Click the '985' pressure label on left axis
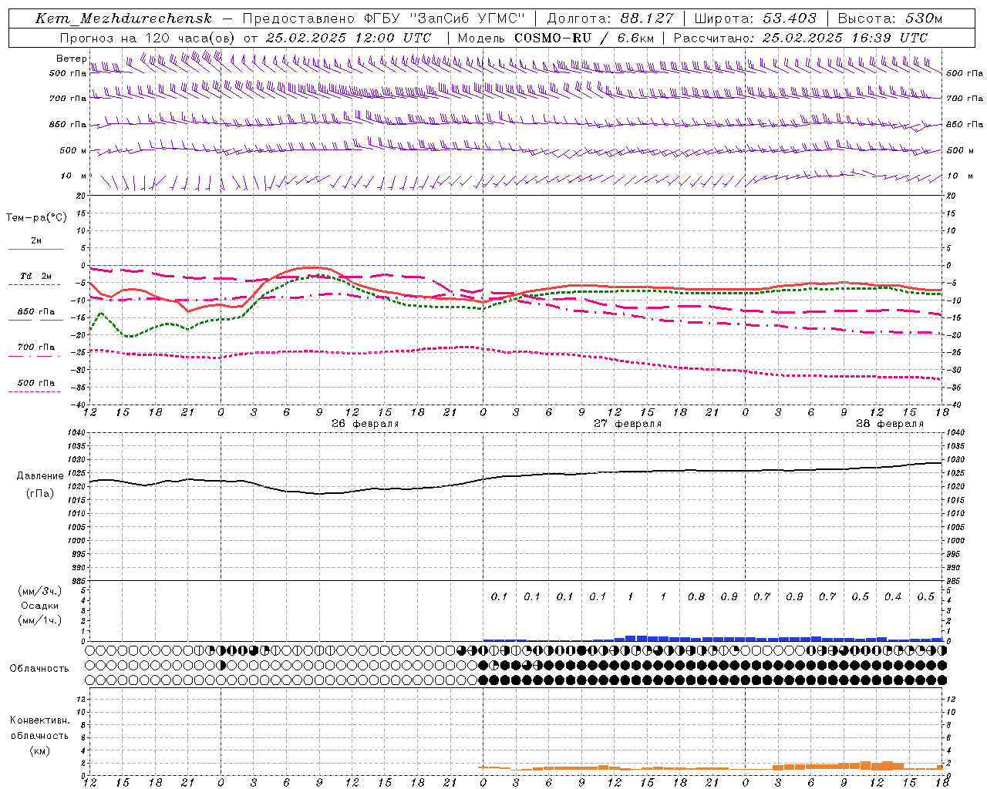Image resolution: width=987 pixels, height=789 pixels. (78, 581)
